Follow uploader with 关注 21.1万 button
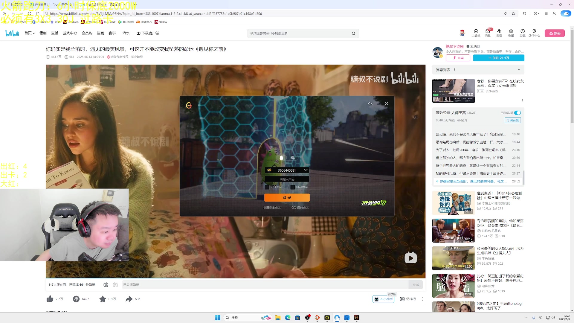 (499, 58)
